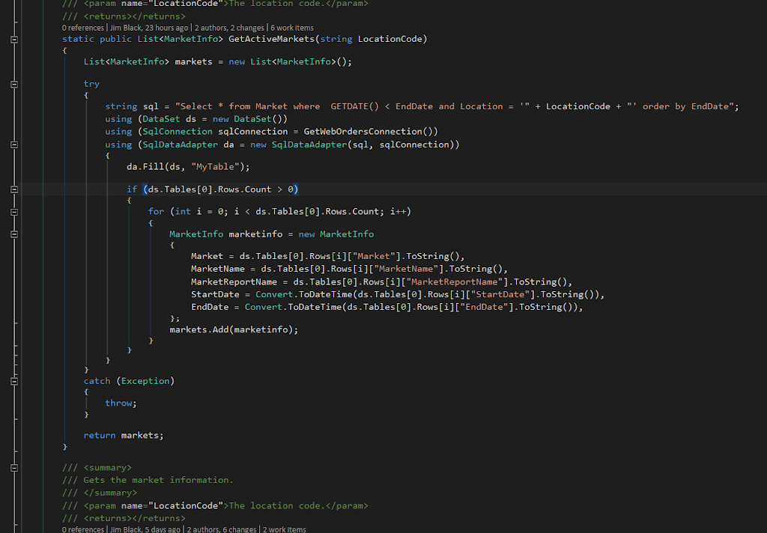The height and width of the screenshot is (533, 767).
Task: Open '2 authors, 6 changes' CodeLens
Action: tap(221, 529)
